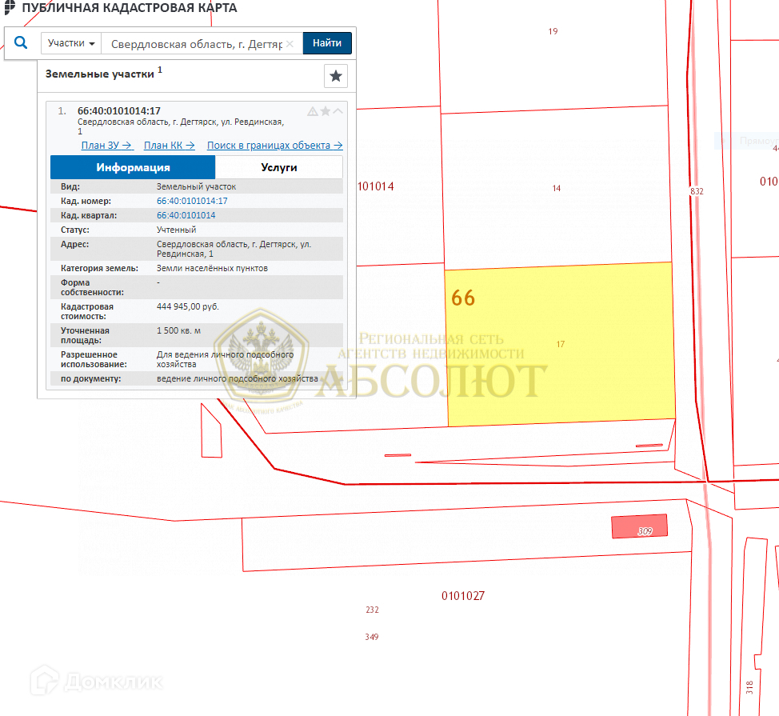
Task: Open the Участки search type dropdown
Action: coord(71,43)
